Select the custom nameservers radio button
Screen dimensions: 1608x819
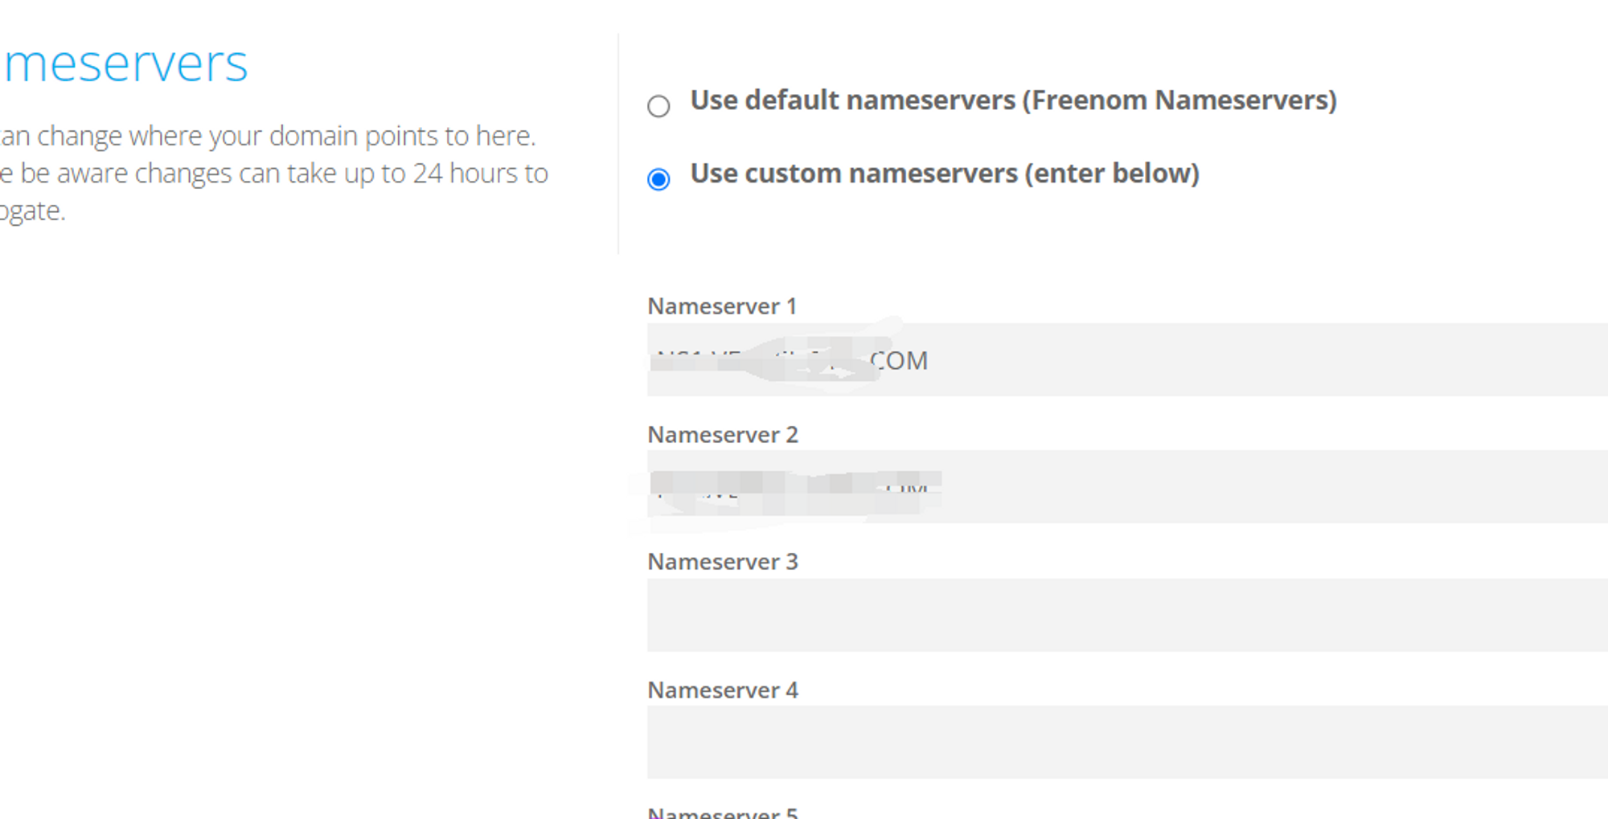tap(658, 179)
